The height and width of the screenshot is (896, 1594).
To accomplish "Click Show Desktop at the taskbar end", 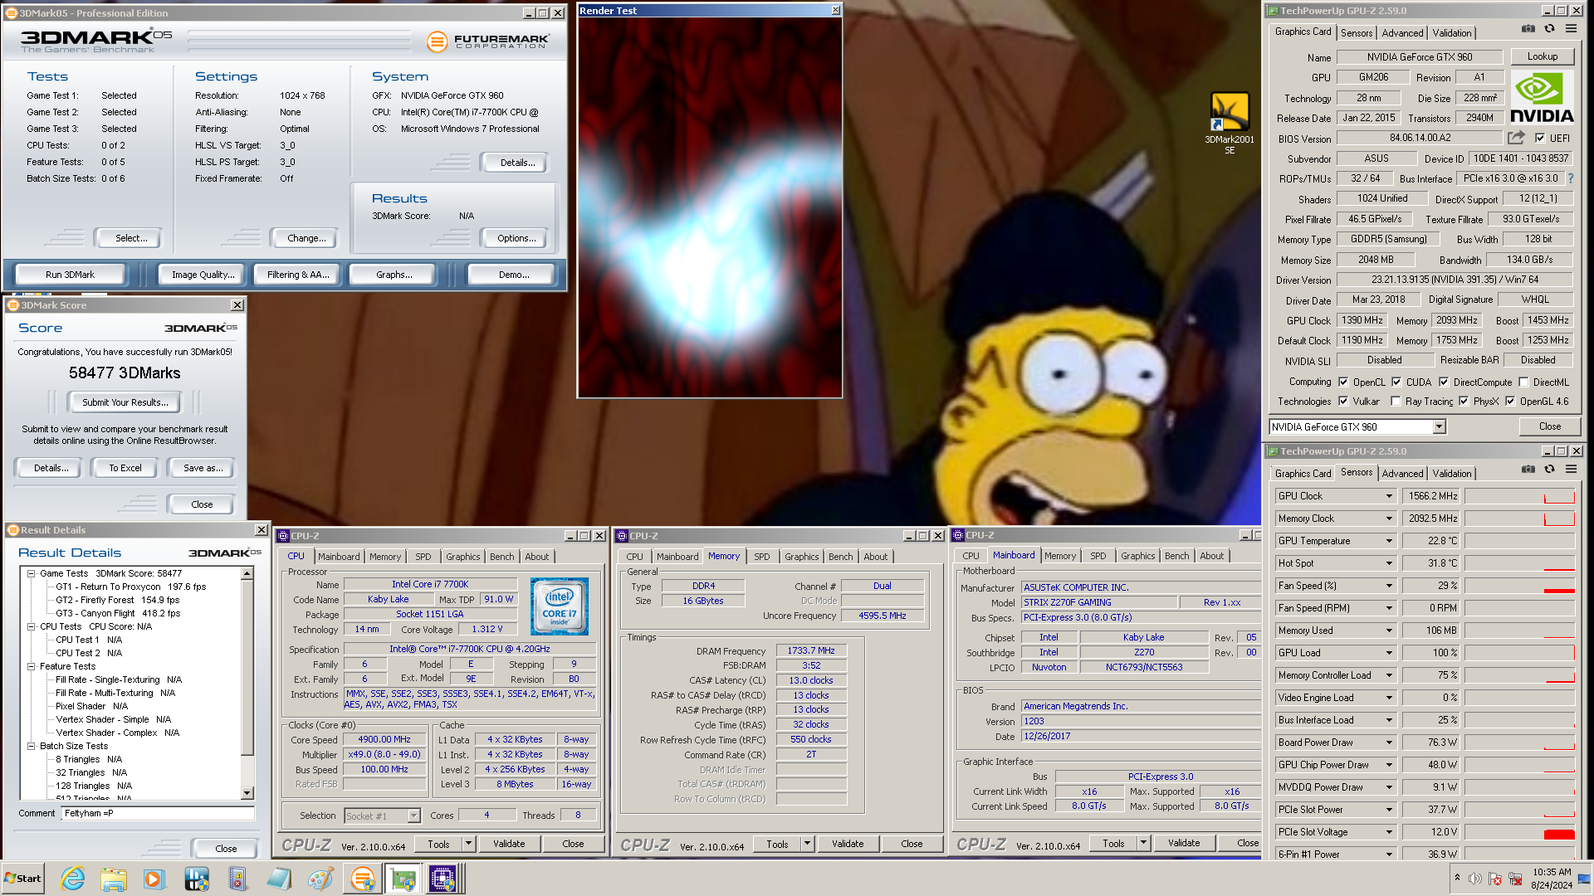I will coord(1586,879).
